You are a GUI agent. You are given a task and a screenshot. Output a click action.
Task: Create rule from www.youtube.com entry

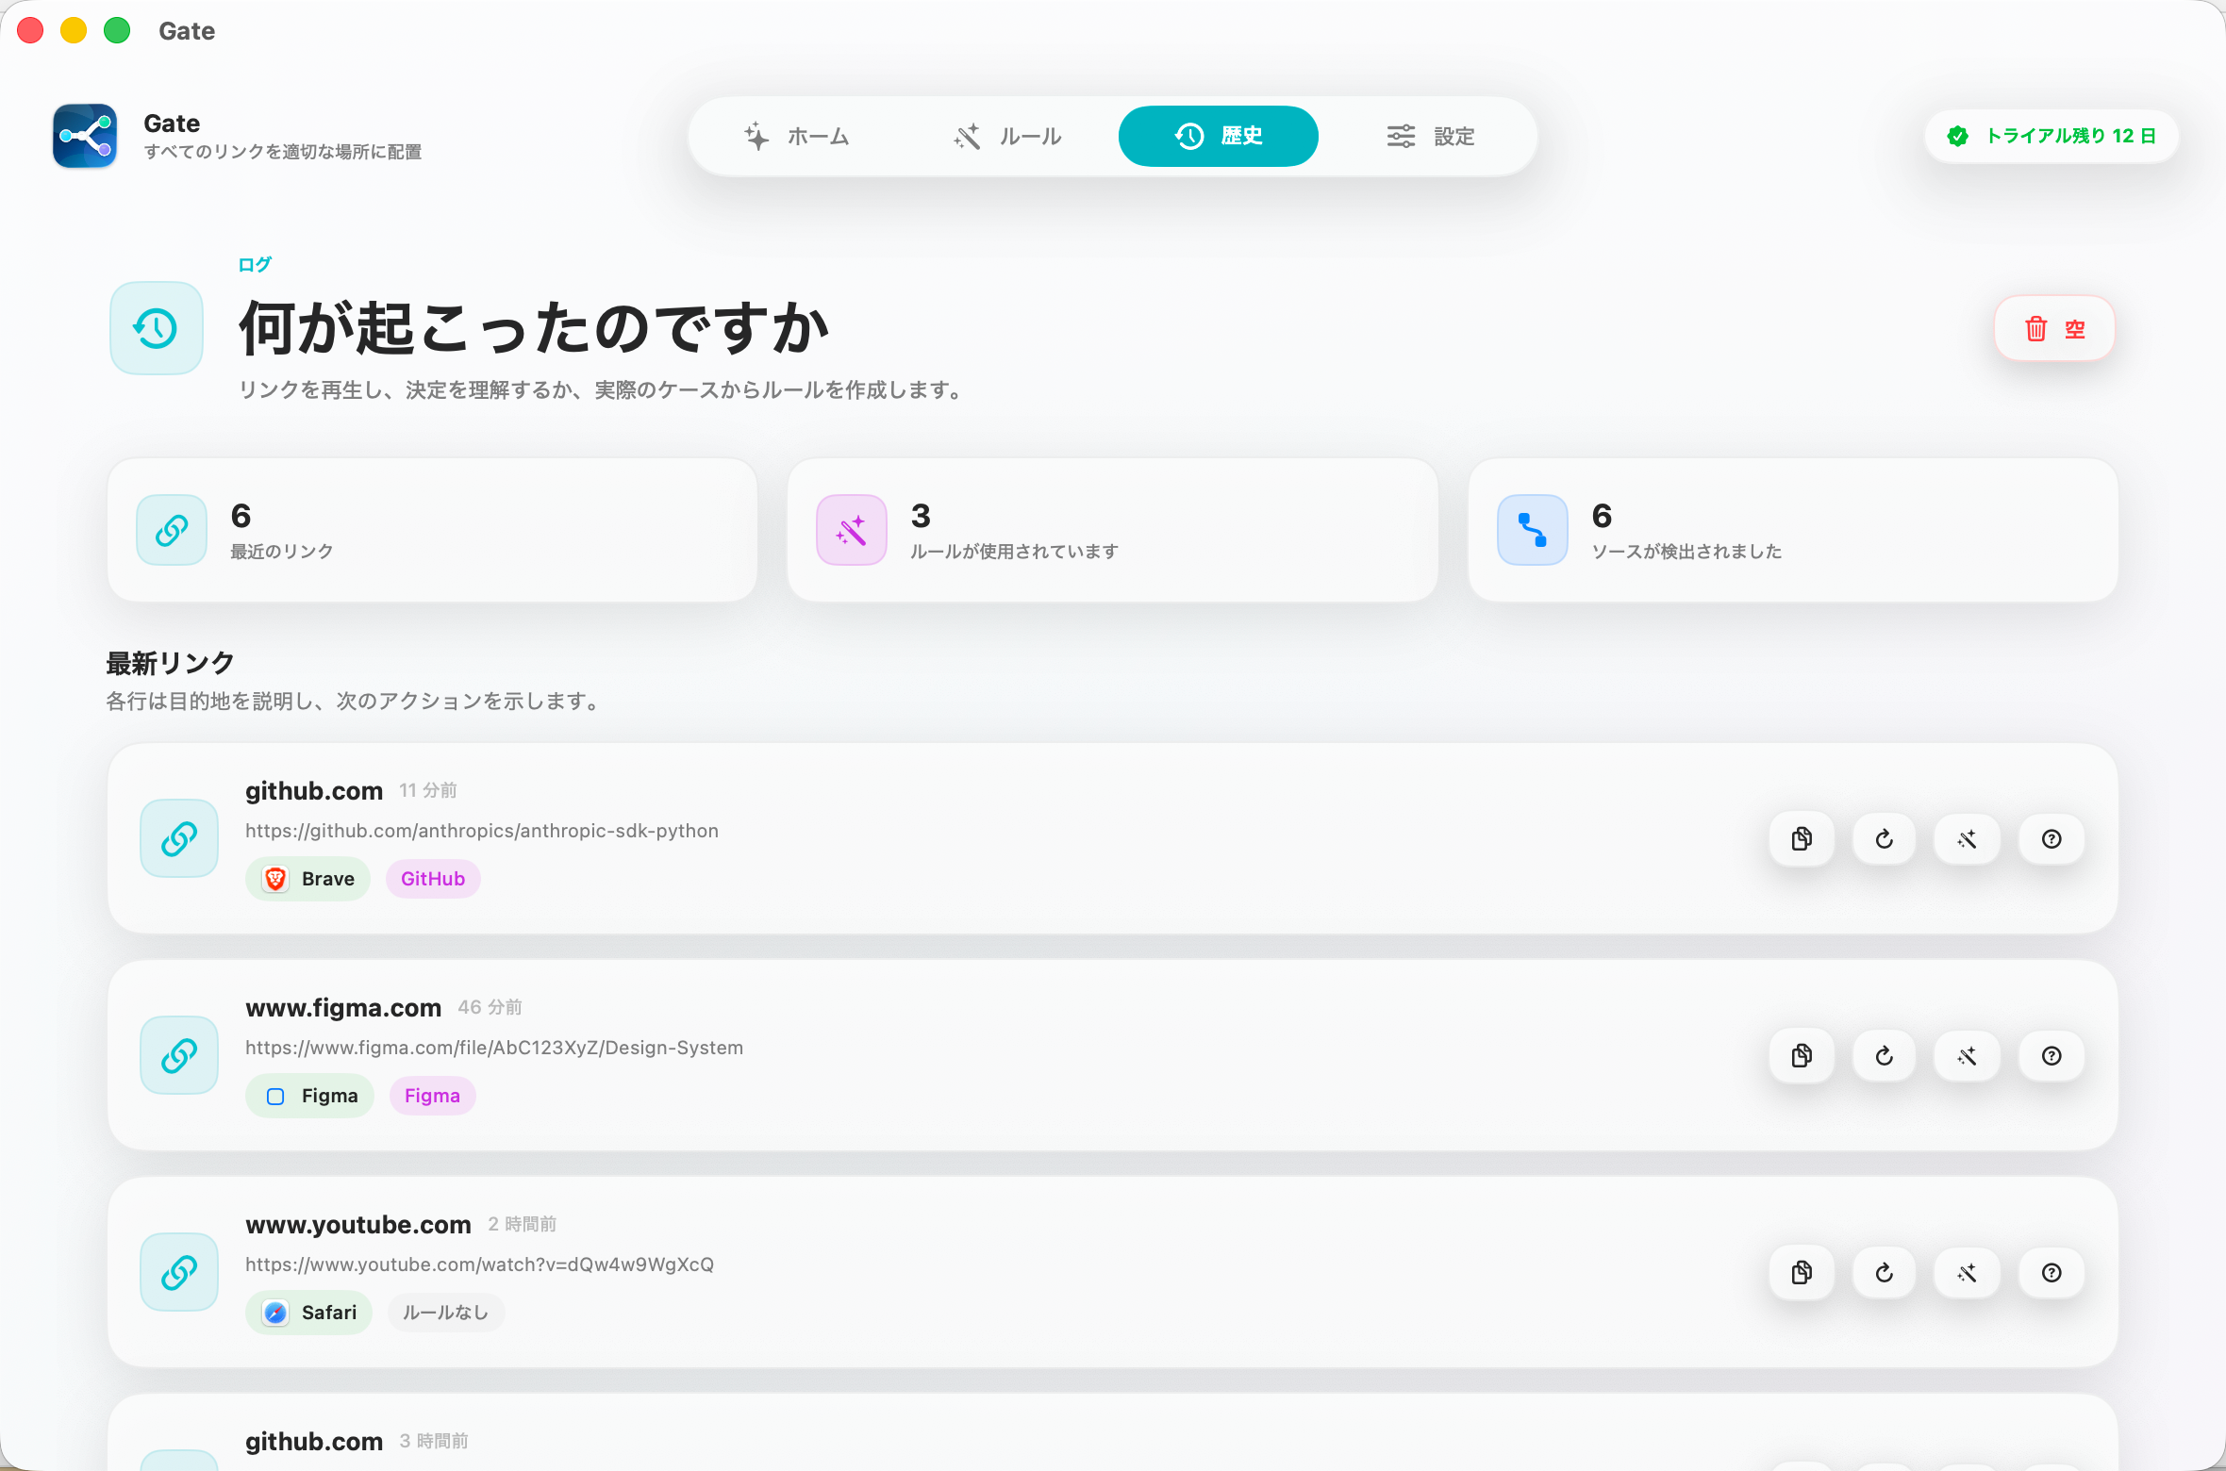pyautogui.click(x=1968, y=1273)
